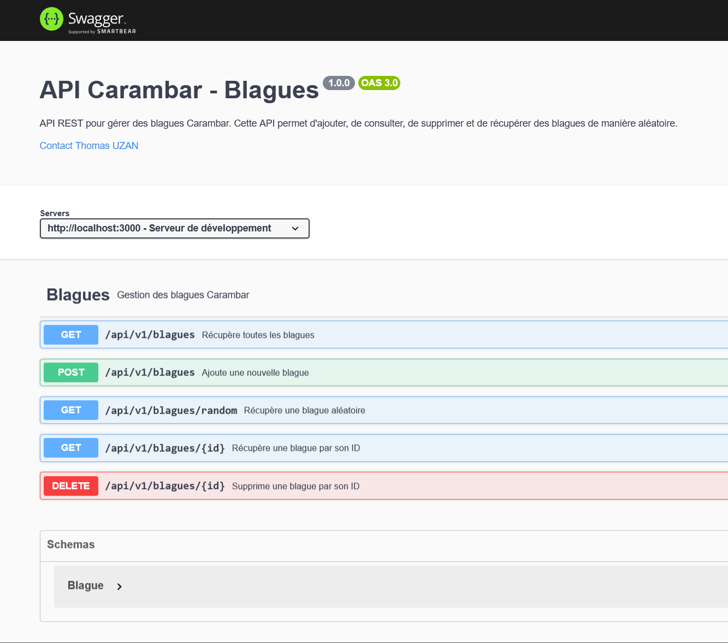The image size is (728, 643).
Task: Click the "Servers" label text
Action: [x=55, y=213]
